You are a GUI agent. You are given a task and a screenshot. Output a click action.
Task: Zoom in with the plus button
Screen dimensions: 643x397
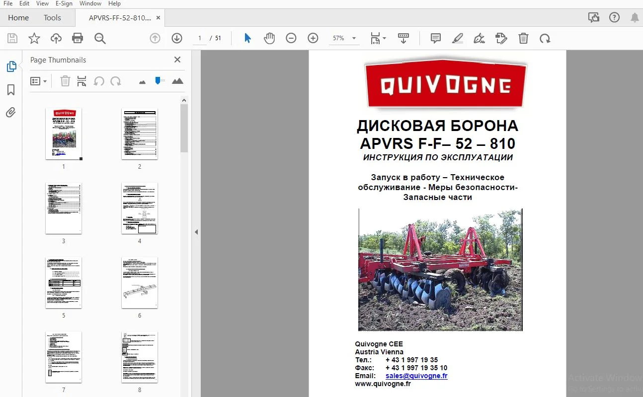313,38
